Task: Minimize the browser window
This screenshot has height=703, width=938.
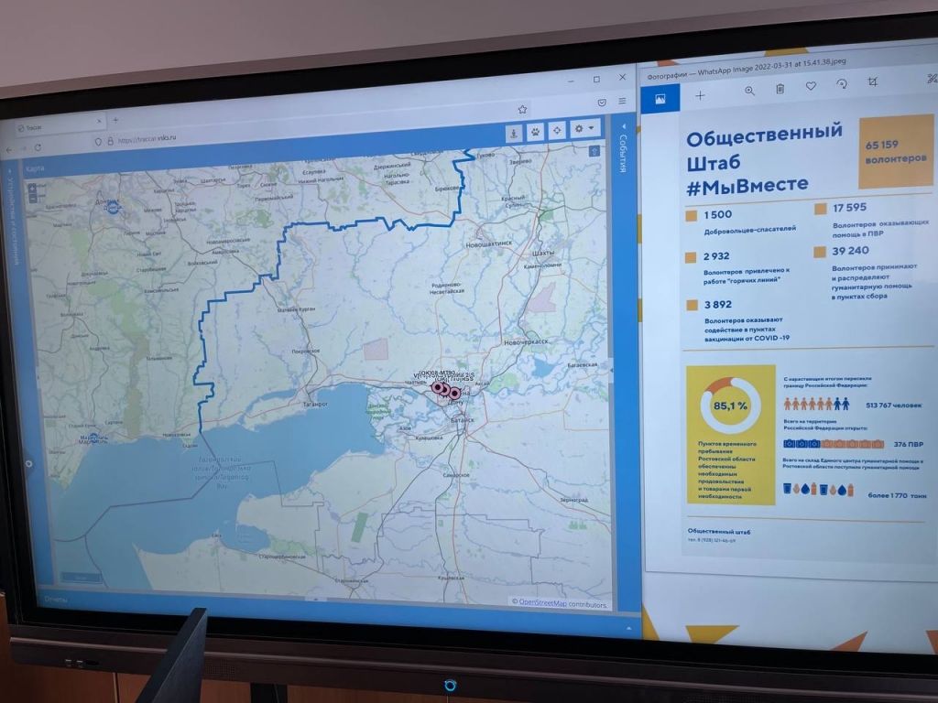Action: [x=572, y=81]
